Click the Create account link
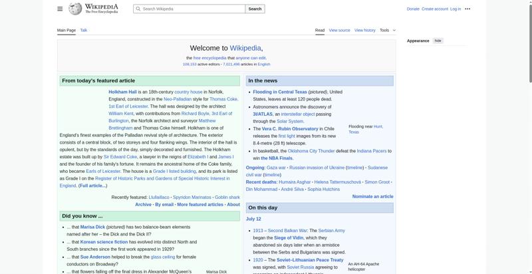Image resolution: width=532 pixels, height=274 pixels. pos(435,9)
